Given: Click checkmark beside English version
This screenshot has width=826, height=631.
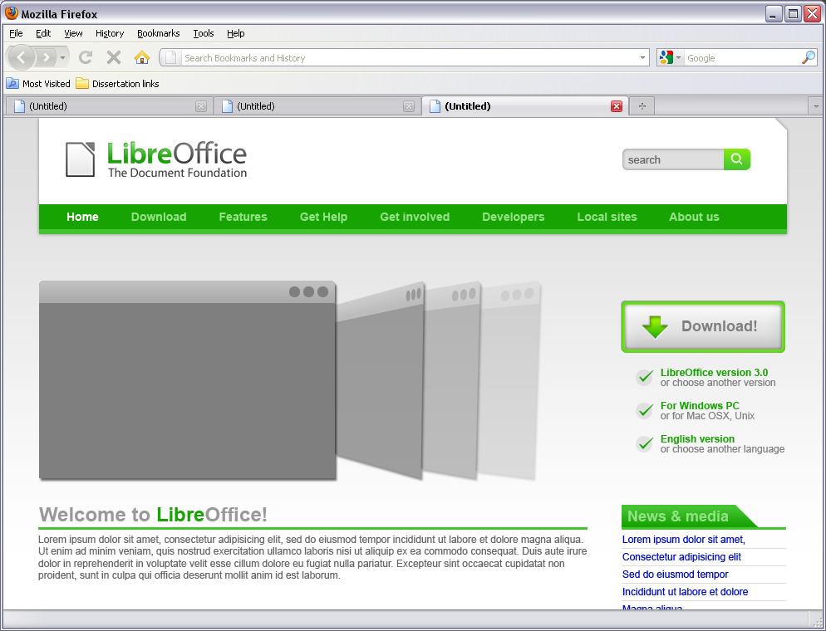Looking at the screenshot, I should pos(644,443).
